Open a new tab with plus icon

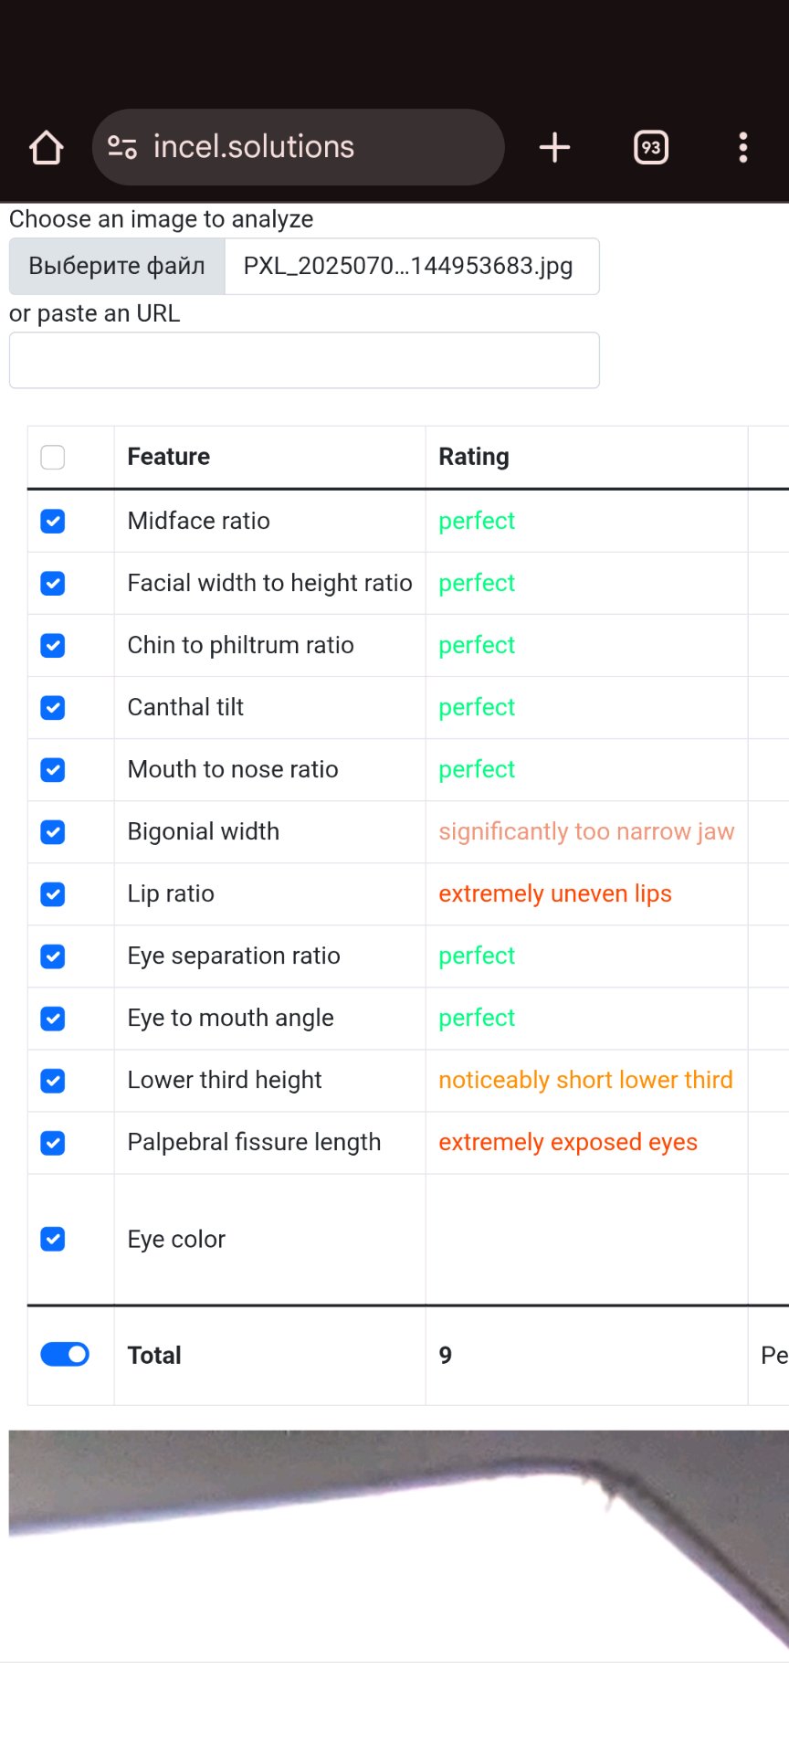(x=554, y=147)
